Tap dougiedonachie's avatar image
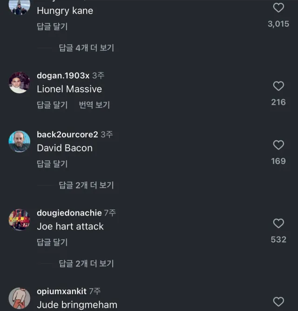Image resolution: width=298 pixels, height=311 pixels. (x=20, y=220)
